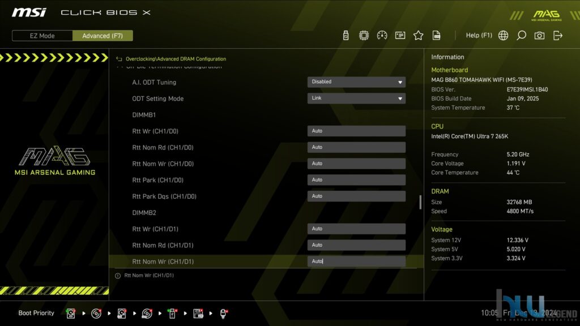The width and height of the screenshot is (580, 326).
Task: Click the Rtt Wr (CH1/D0) value field
Action: pyautogui.click(x=356, y=131)
